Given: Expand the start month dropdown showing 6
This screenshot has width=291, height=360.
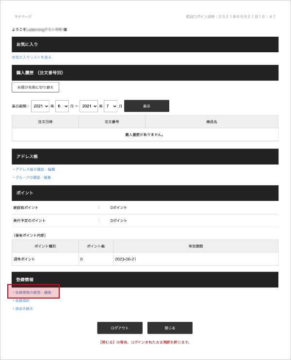Looking at the screenshot, I should [62, 106].
